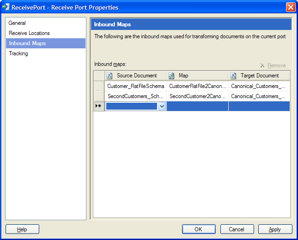This screenshot has width=298, height=240.
Task: Click the Map column icon
Action: 171,76
